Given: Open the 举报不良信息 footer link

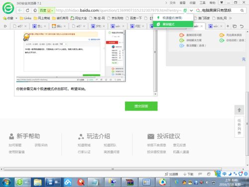Looking at the screenshot, I should coord(156,145).
